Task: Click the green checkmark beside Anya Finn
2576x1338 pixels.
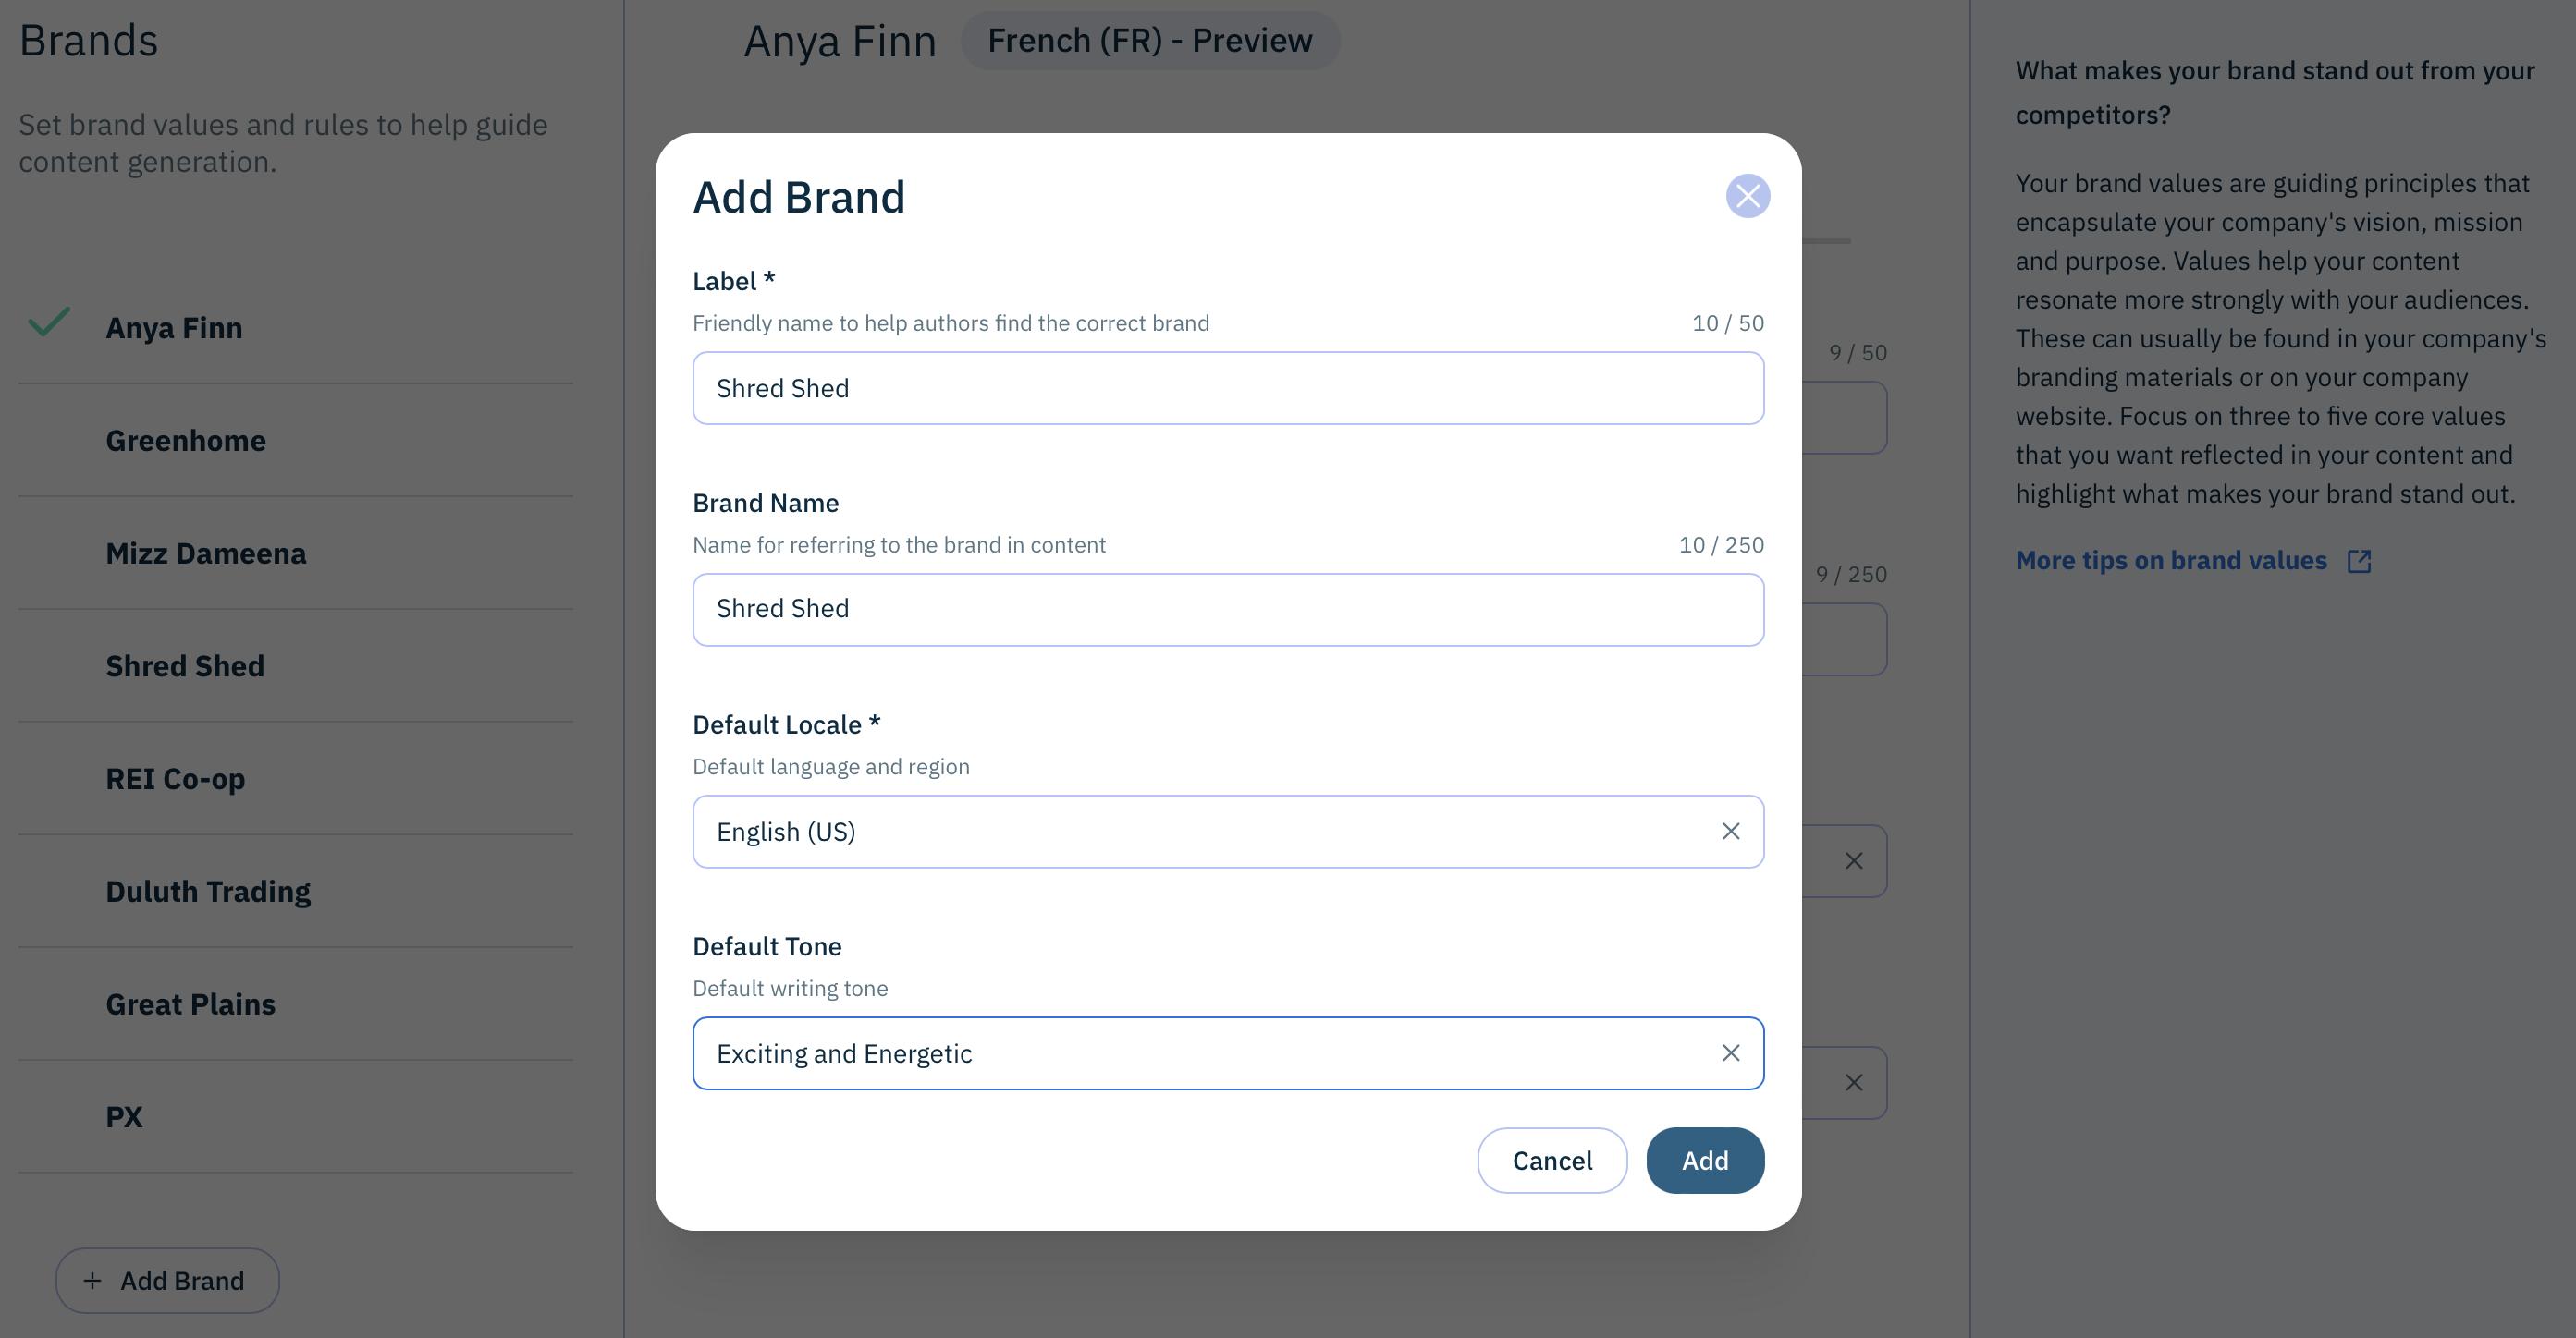Action: point(48,322)
